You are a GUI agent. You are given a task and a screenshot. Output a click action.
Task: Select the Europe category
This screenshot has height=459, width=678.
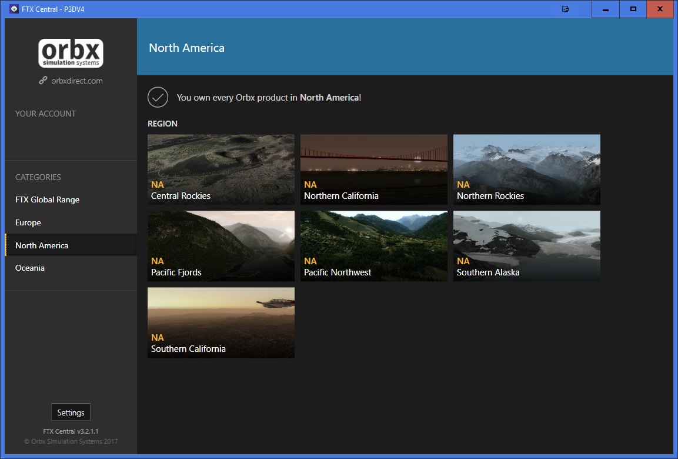tap(71, 222)
